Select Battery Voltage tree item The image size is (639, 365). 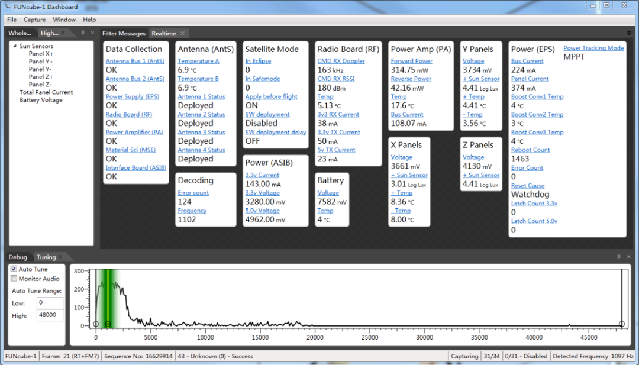[41, 100]
